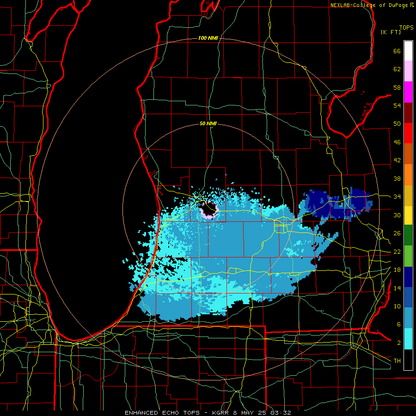The width and height of the screenshot is (416, 416).
Task: Click the '22' legend value
Action: [x=397, y=251]
